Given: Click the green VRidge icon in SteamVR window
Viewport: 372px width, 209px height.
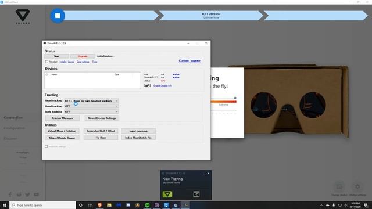Looking at the screenshot, I should pyautogui.click(x=167, y=194).
